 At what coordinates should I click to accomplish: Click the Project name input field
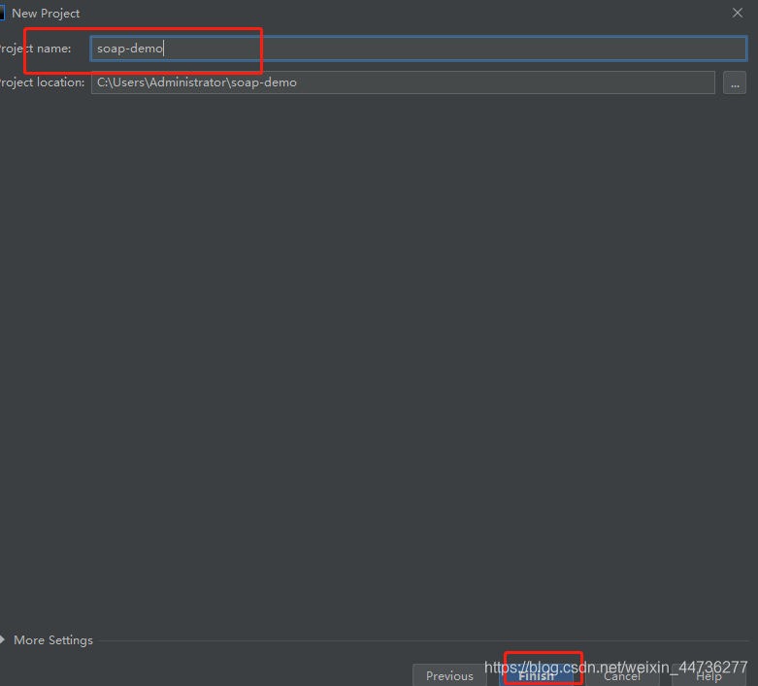click(x=418, y=49)
